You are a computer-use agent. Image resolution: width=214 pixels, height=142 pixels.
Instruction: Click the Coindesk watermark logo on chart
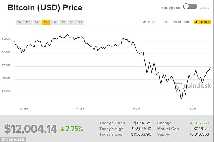click(x=193, y=86)
